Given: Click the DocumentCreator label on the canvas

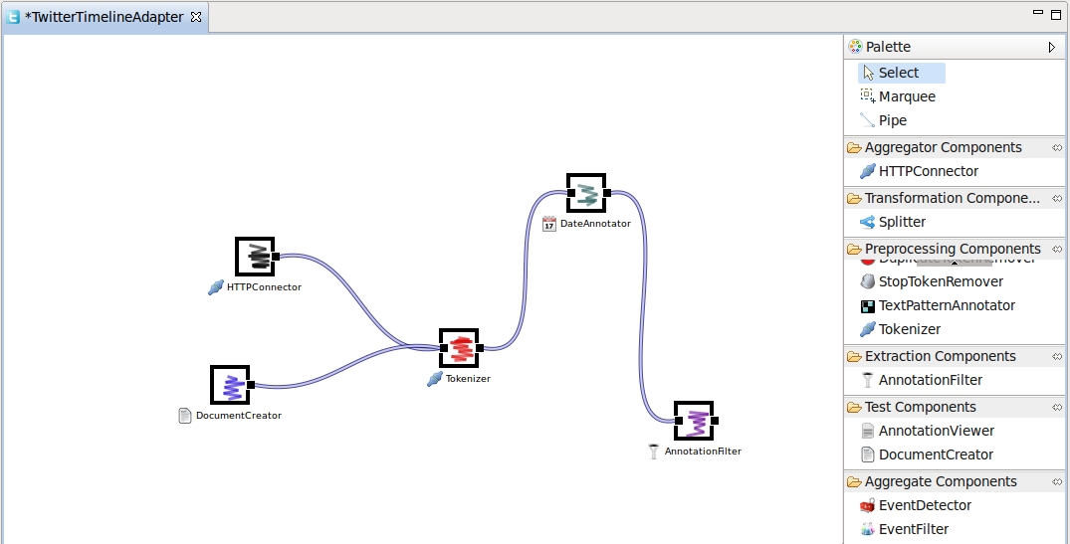Looking at the screenshot, I should coord(239,415).
